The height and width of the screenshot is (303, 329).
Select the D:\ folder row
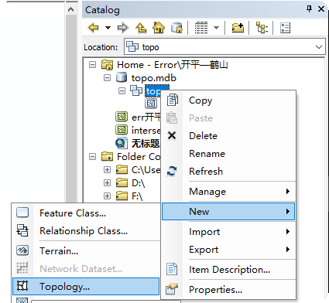[138, 183]
